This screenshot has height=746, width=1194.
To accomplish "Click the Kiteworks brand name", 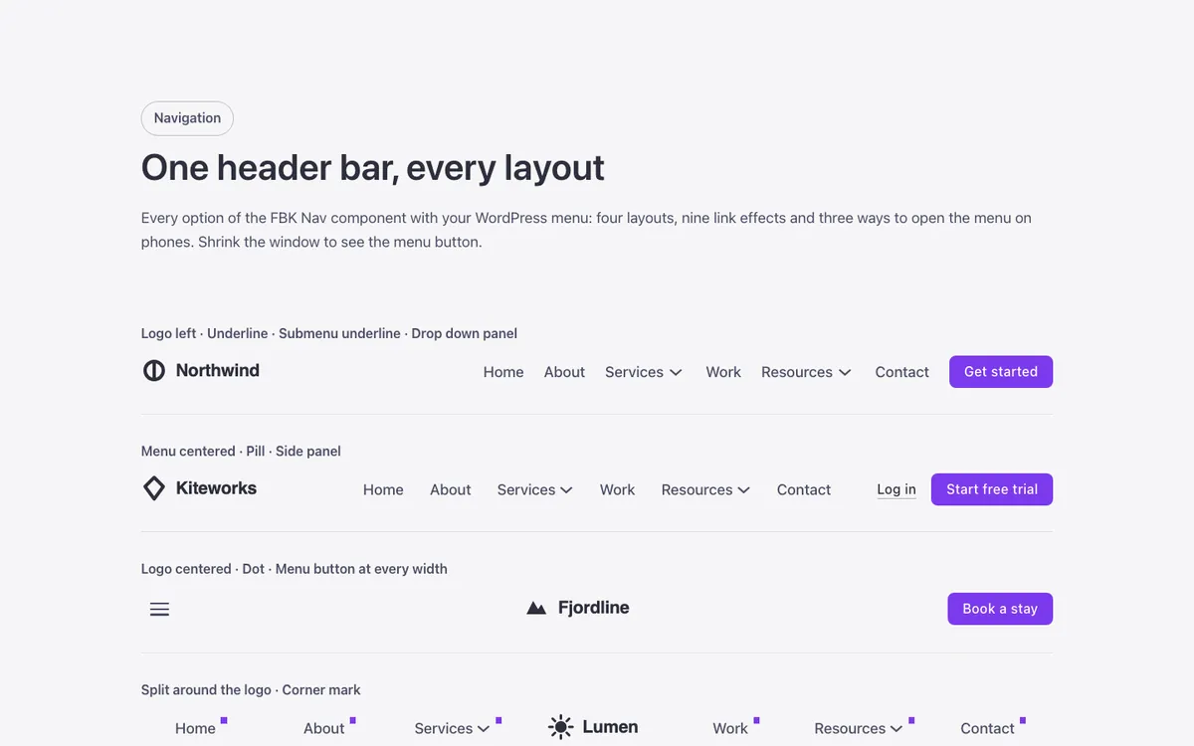I will click(x=216, y=487).
